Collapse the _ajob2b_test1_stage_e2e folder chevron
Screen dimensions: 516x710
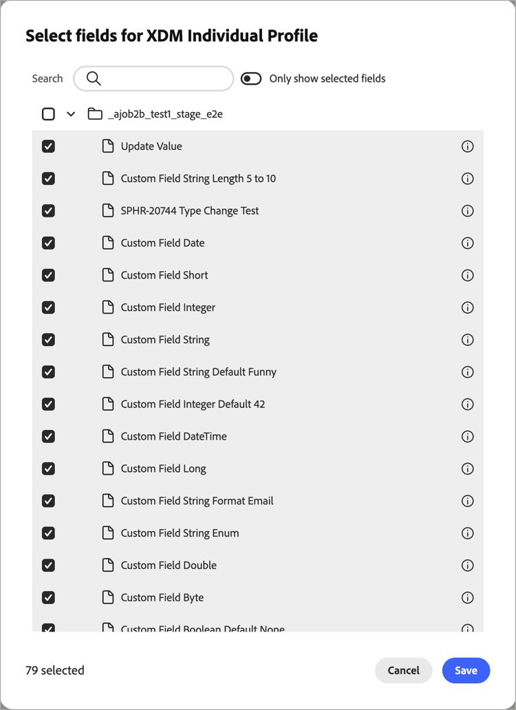[71, 114]
